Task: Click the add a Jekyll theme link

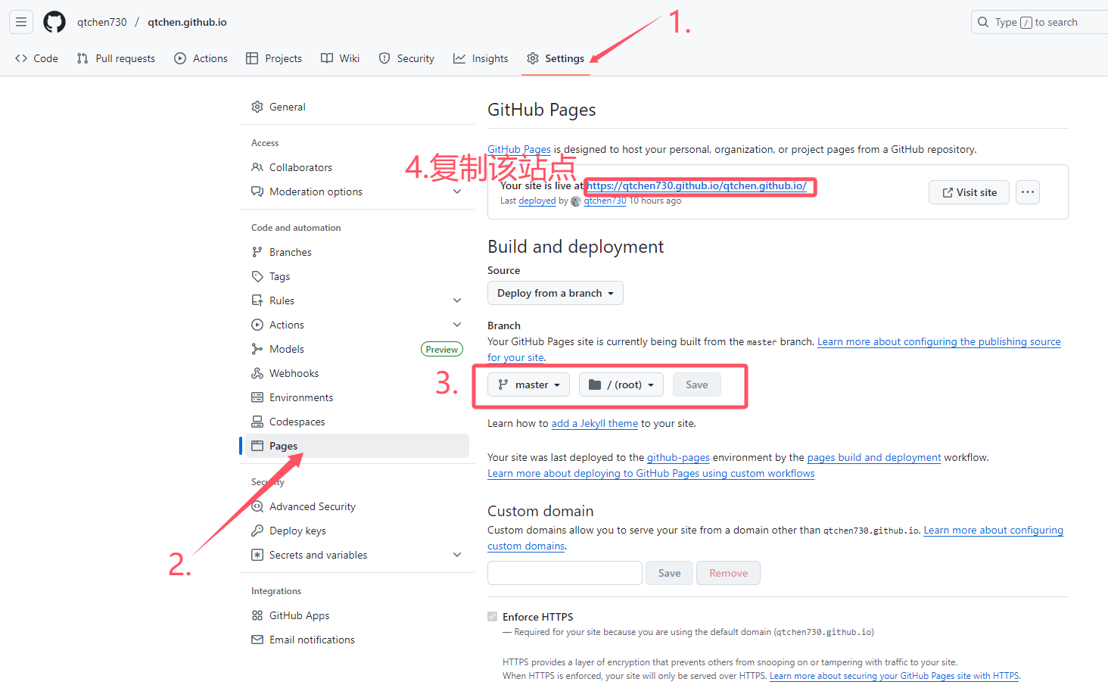Action: 595,423
